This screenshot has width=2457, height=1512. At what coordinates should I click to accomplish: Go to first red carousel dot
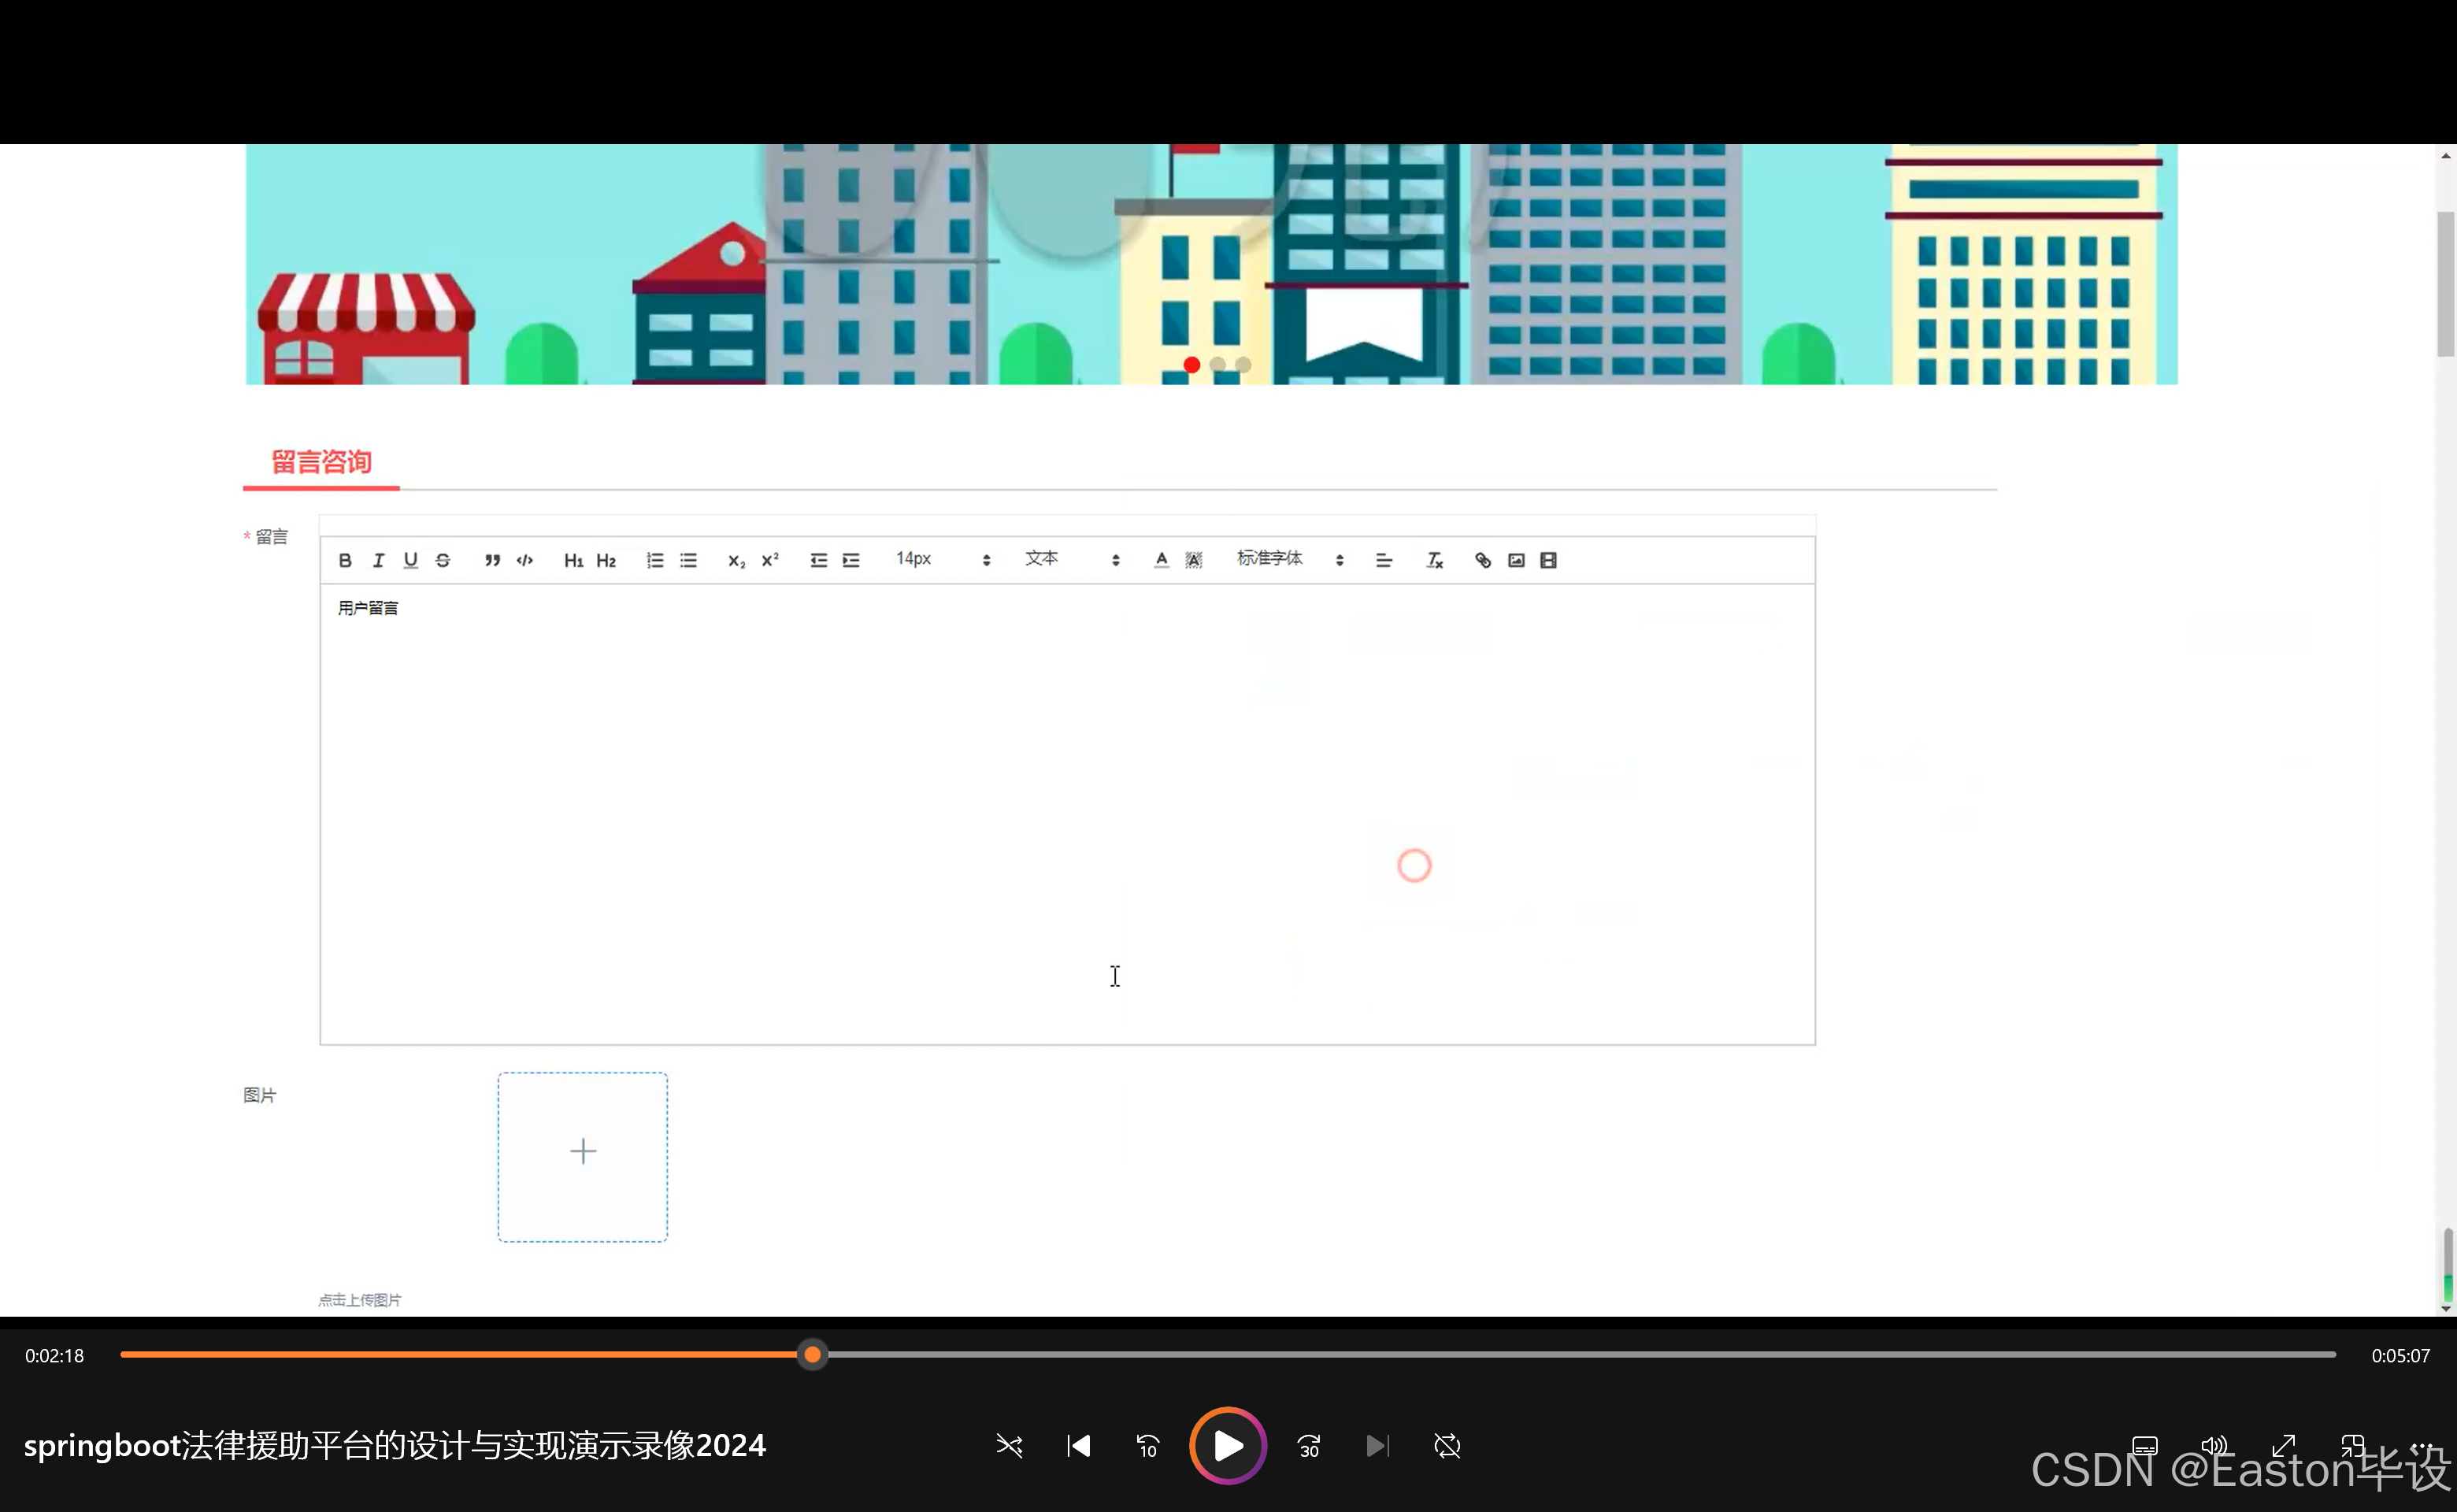click(1191, 365)
